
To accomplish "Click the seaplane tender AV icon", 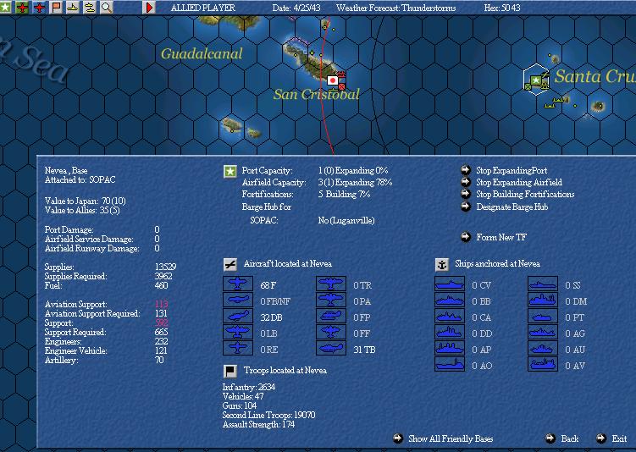I will 543,364.
